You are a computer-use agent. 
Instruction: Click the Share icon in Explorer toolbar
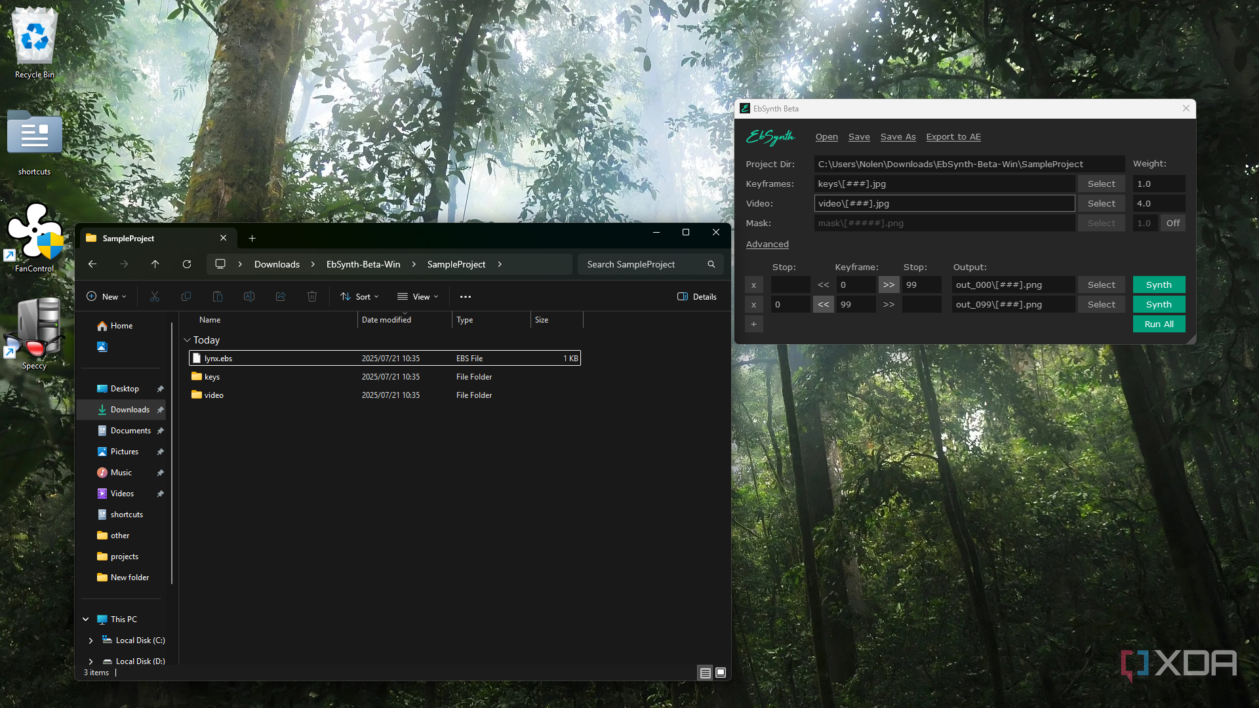coord(281,297)
